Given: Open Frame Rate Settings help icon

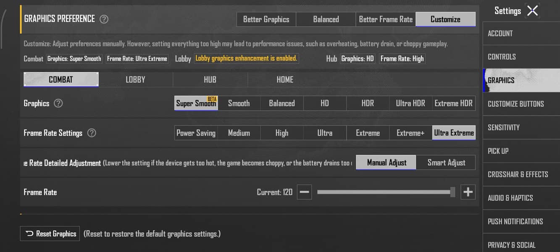Looking at the screenshot, I should pos(92,133).
